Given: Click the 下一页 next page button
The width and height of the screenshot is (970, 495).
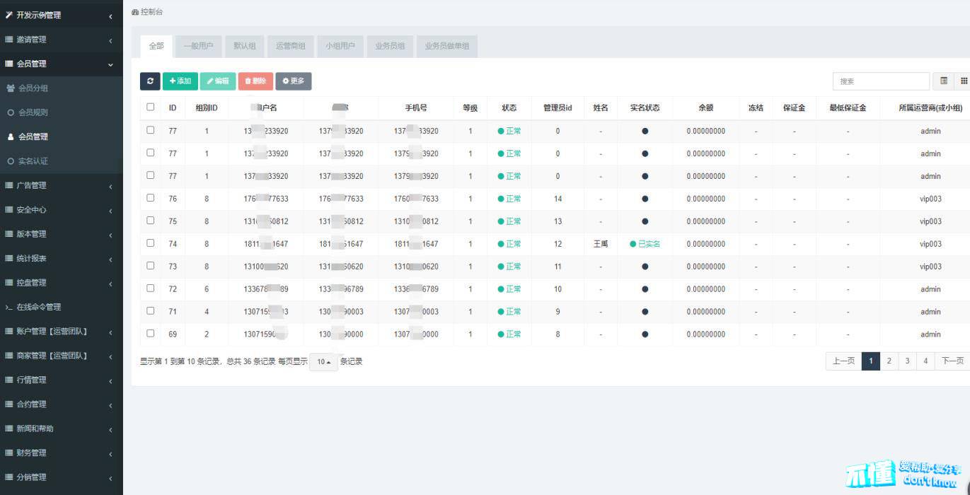Looking at the screenshot, I should coord(952,361).
